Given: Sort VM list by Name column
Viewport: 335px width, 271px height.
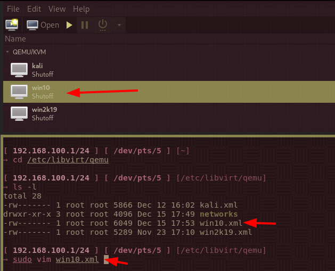Looking at the screenshot, I should coord(15,39).
